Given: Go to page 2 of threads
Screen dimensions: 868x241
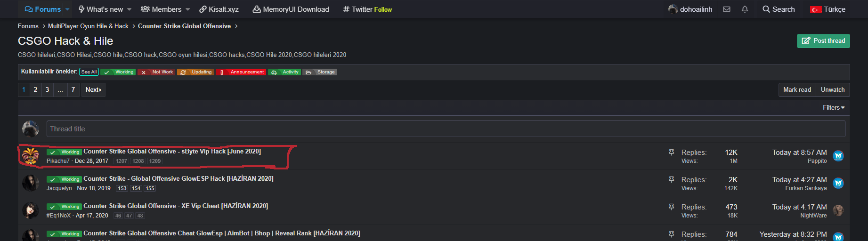Looking at the screenshot, I should click(35, 89).
